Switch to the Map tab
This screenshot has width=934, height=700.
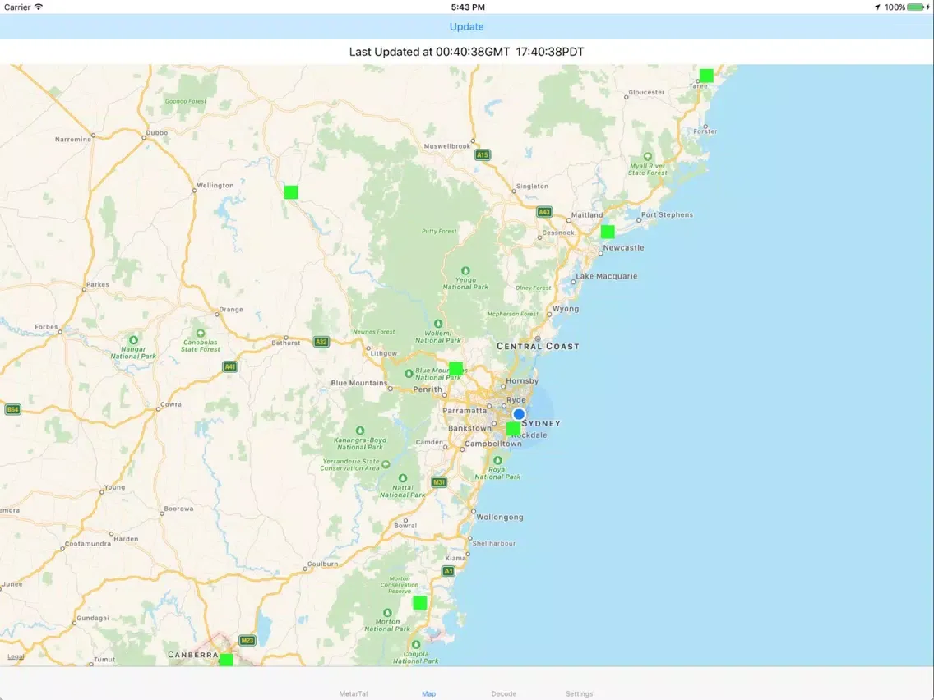click(429, 693)
